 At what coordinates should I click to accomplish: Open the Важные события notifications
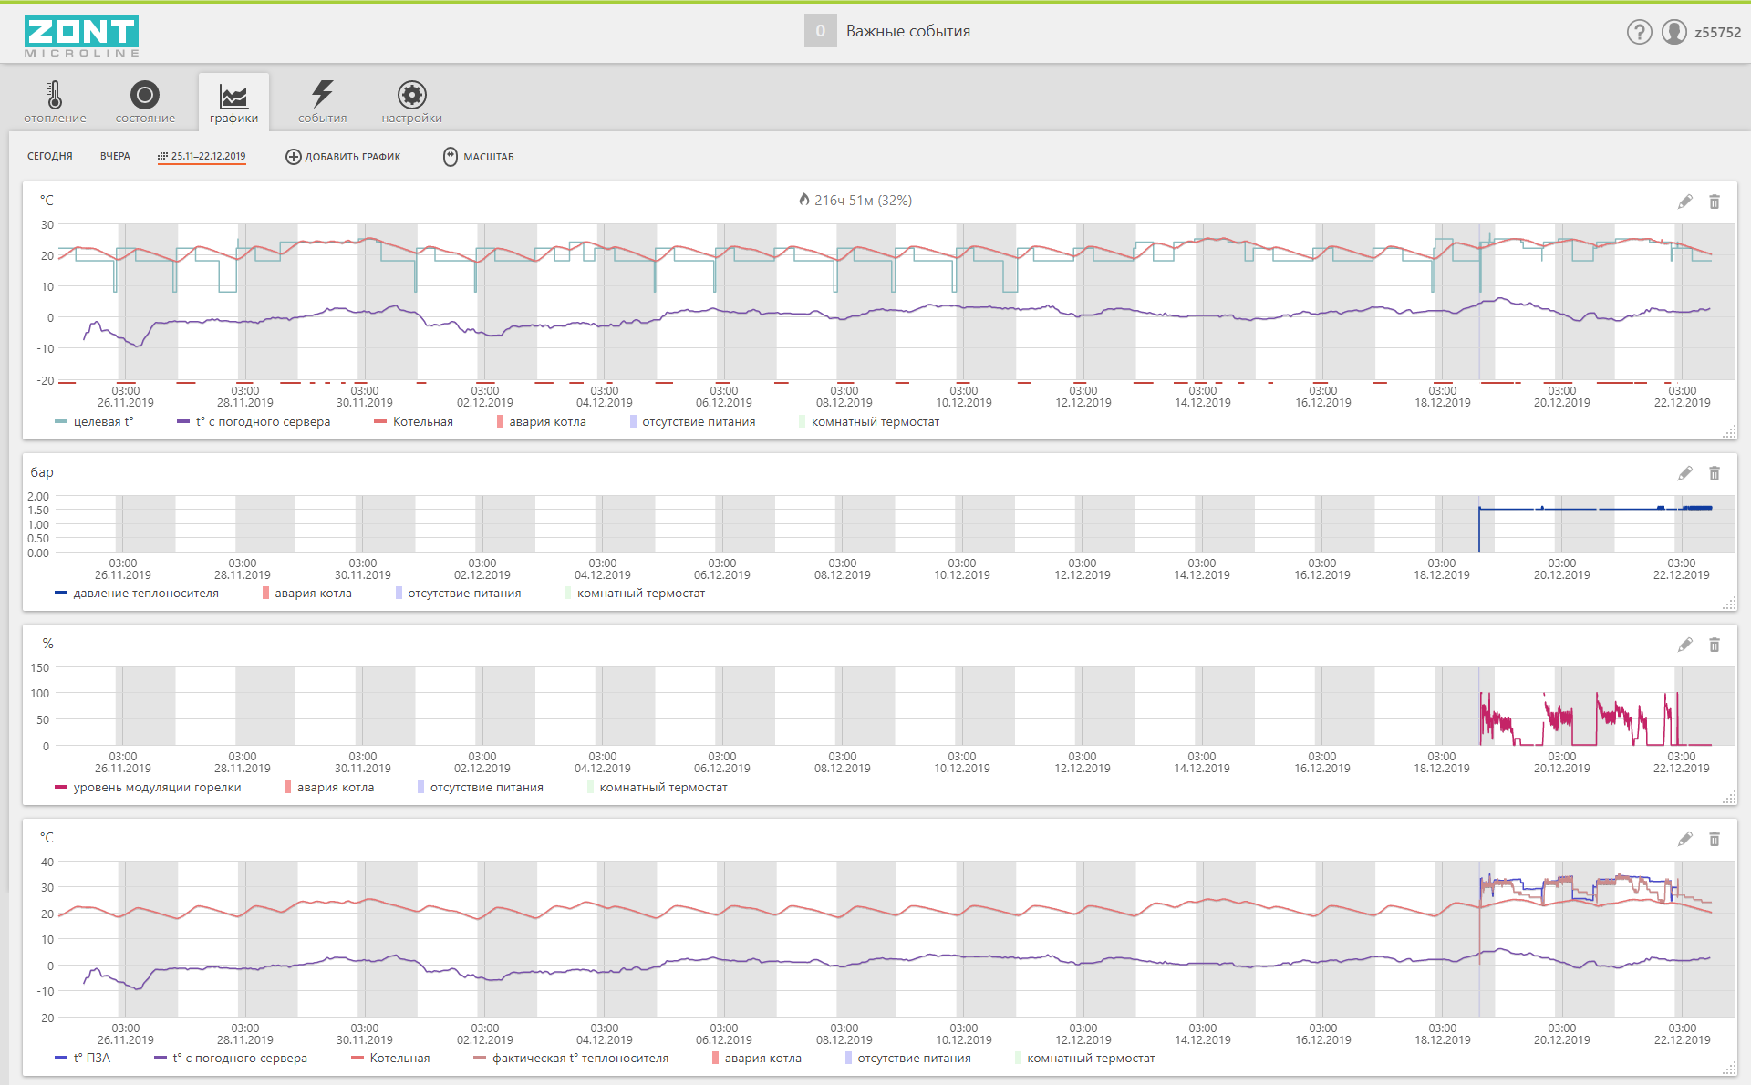coord(907,31)
